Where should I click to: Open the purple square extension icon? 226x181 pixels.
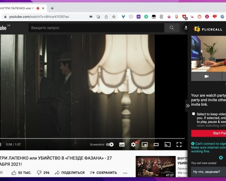point(138,17)
